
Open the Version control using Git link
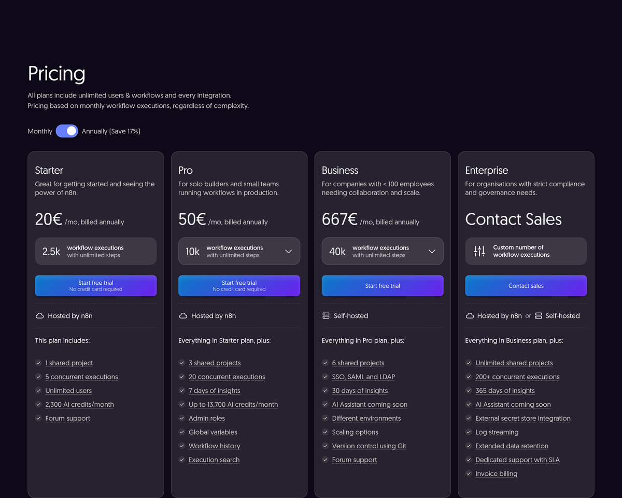[369, 446]
